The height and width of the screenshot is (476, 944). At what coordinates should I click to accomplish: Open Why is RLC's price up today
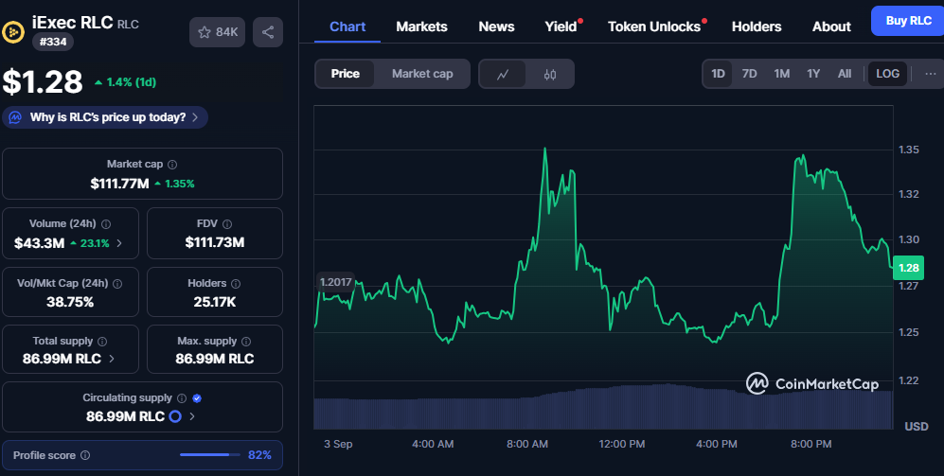tap(105, 117)
